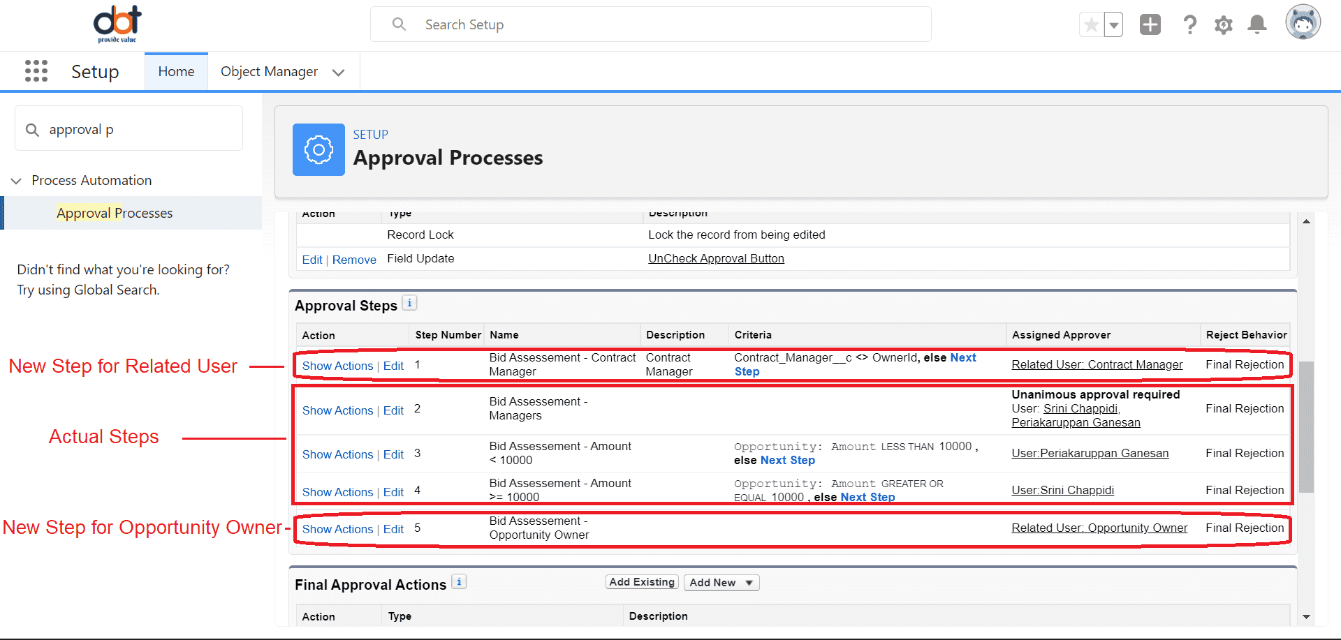Screen dimensions: 1341x640
Task: Open Related User: Contract Manager link
Action: [x=1097, y=364]
